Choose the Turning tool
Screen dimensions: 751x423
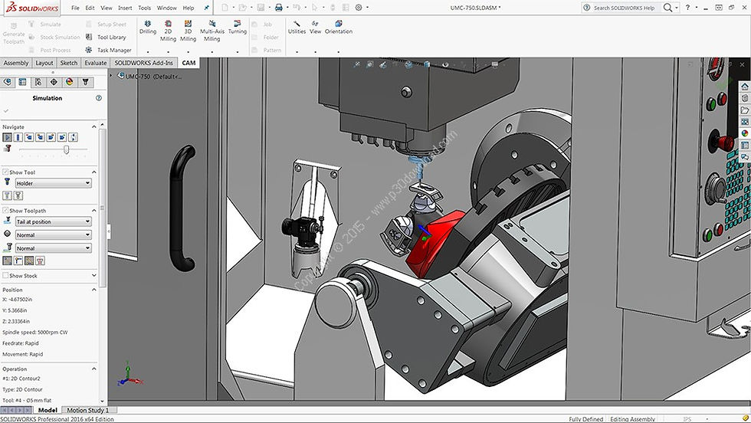[x=237, y=28]
